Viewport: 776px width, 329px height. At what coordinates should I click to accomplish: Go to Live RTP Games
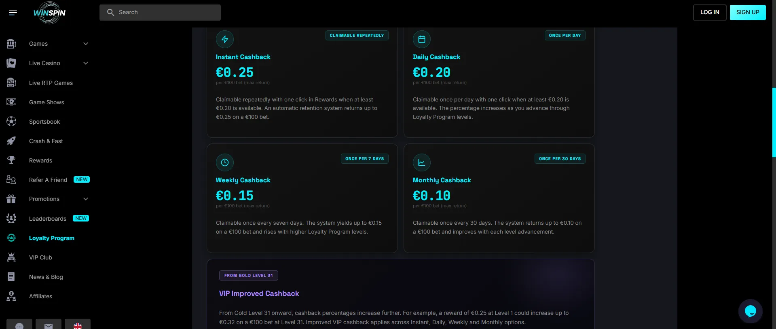(x=51, y=83)
